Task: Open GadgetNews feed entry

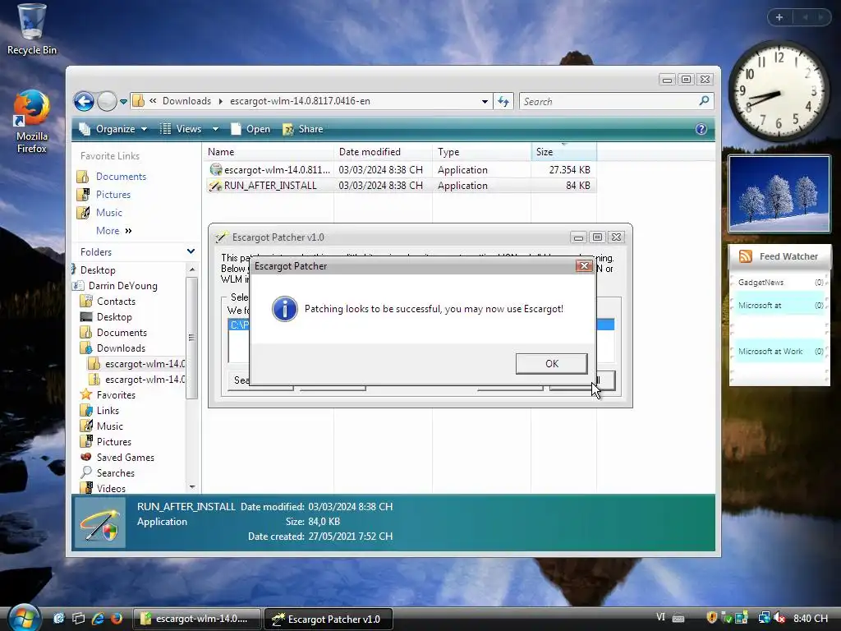Action: (x=779, y=283)
